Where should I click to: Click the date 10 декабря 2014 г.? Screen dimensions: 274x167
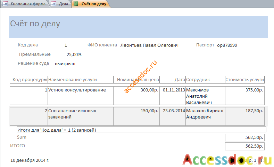30,160
